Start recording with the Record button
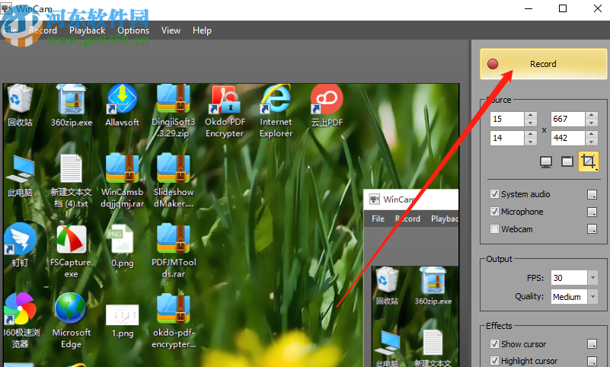This screenshot has height=367, width=610. [x=543, y=64]
